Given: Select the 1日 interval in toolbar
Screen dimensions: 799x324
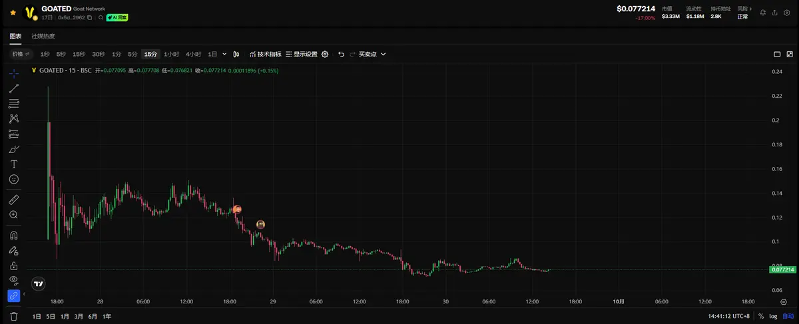Looking at the screenshot, I should coord(212,54).
